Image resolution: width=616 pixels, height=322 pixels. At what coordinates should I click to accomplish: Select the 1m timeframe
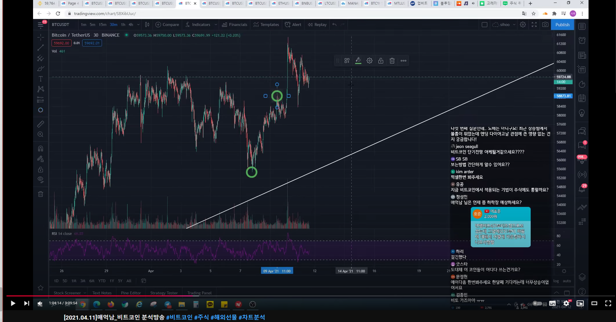pos(84,24)
